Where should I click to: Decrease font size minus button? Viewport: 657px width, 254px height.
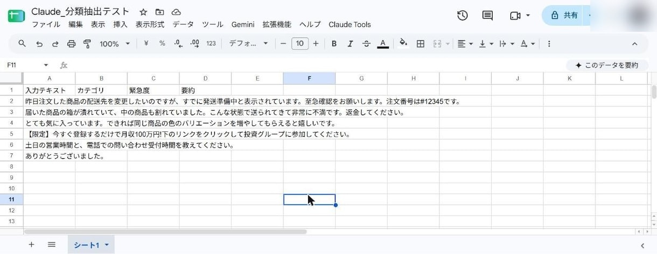point(283,44)
